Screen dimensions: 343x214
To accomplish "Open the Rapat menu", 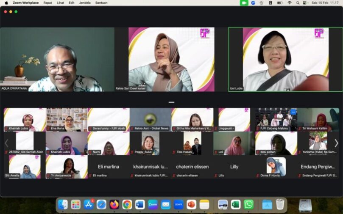I will tap(47, 3).
